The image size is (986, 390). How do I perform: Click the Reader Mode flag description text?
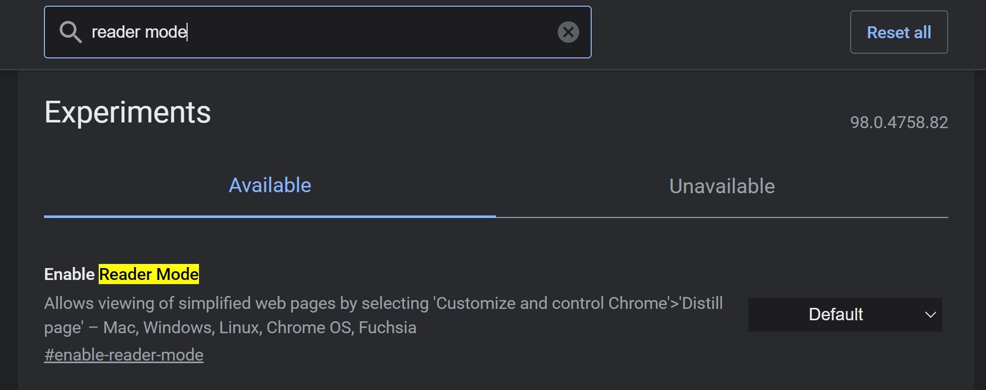383,315
